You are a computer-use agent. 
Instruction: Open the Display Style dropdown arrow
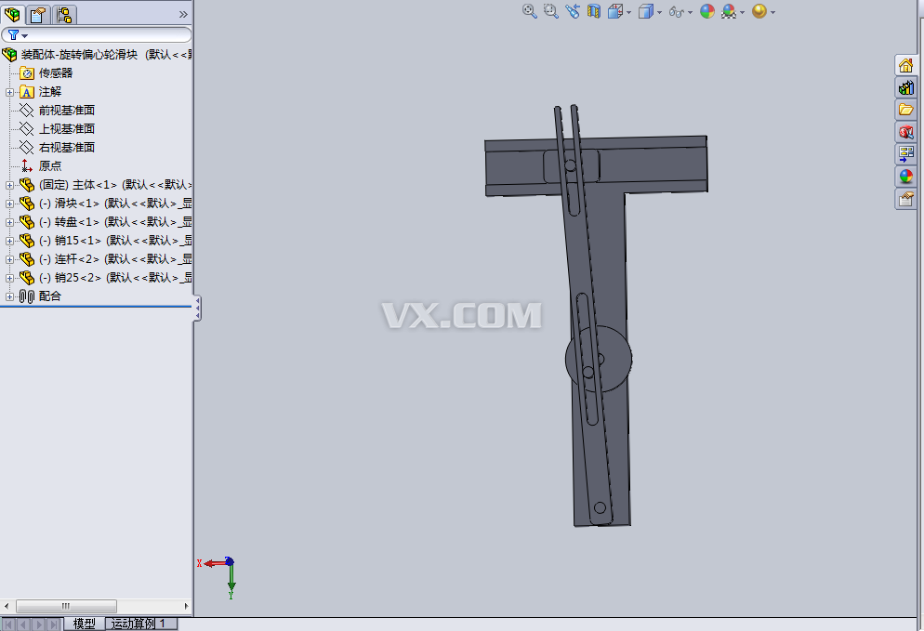point(659,11)
